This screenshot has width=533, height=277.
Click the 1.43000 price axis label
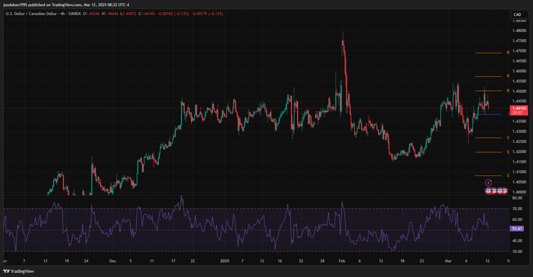point(519,132)
